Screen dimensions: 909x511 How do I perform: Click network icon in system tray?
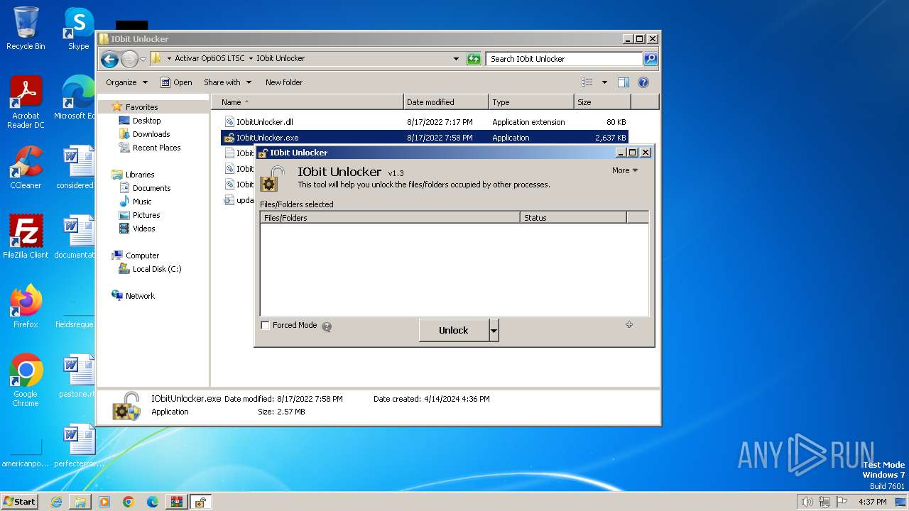click(824, 502)
